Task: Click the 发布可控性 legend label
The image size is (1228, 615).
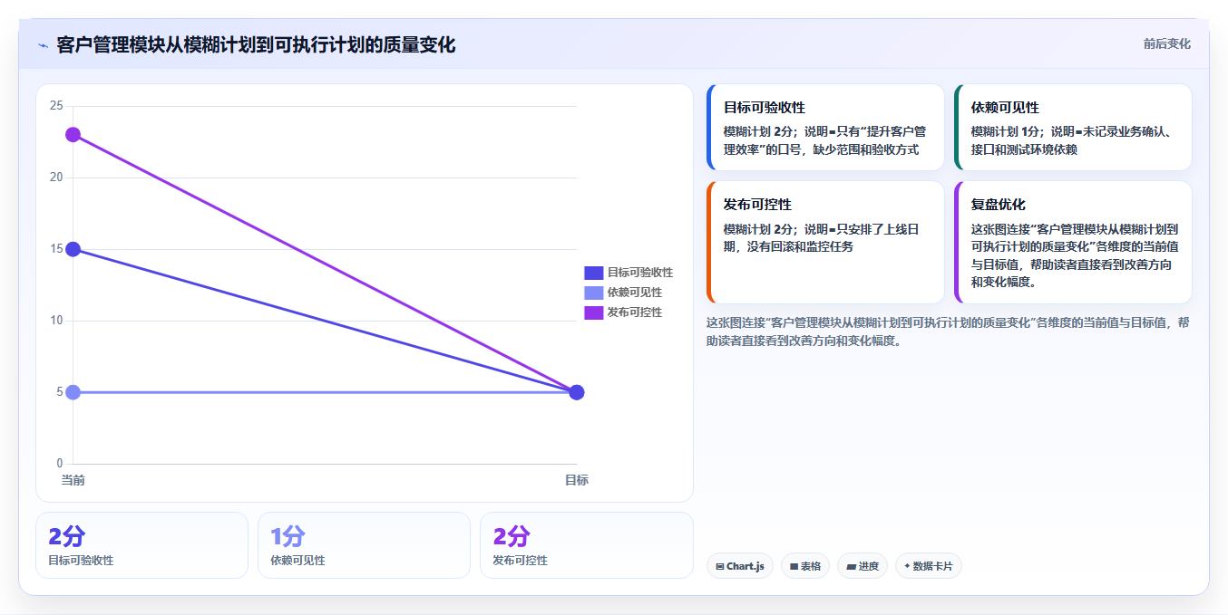Action: [x=635, y=312]
